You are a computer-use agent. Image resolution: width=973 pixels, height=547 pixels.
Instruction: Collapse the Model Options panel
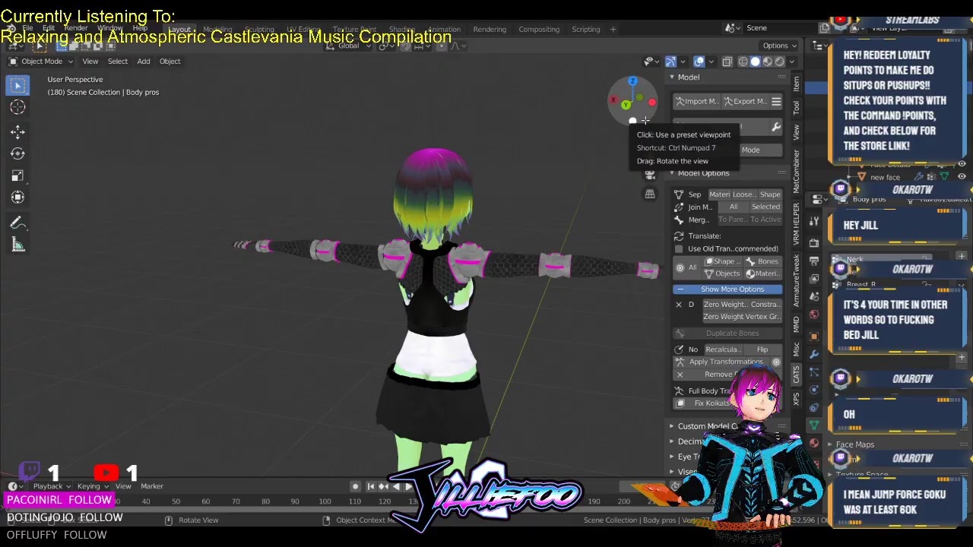(x=672, y=173)
